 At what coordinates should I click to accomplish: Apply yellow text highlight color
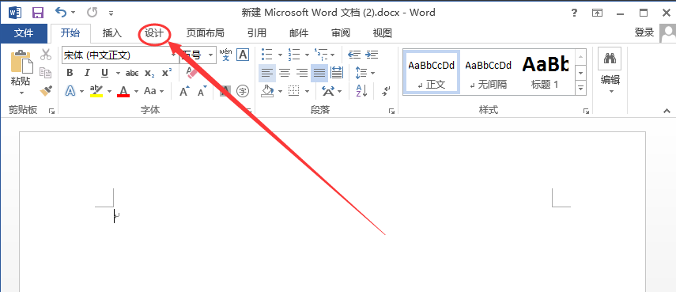click(96, 91)
